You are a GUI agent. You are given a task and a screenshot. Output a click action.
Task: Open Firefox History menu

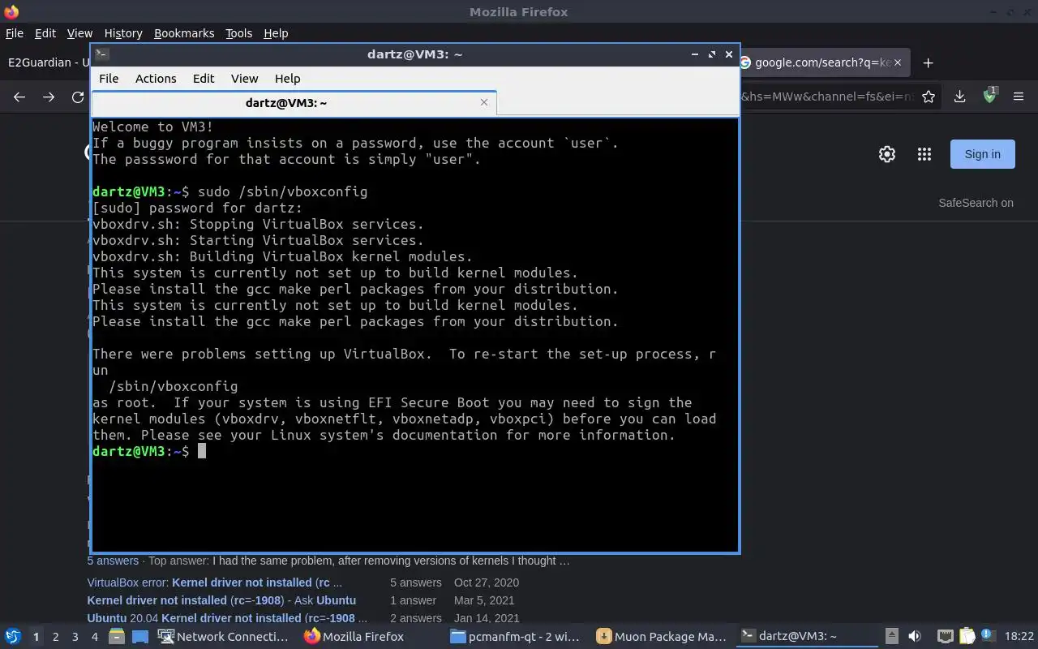coord(123,33)
